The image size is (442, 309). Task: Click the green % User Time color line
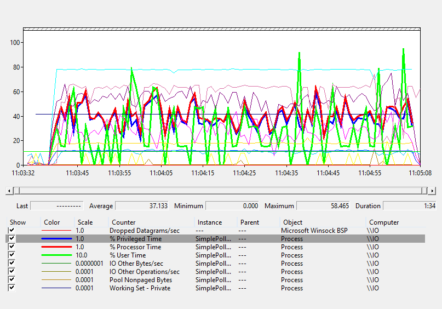57,255
